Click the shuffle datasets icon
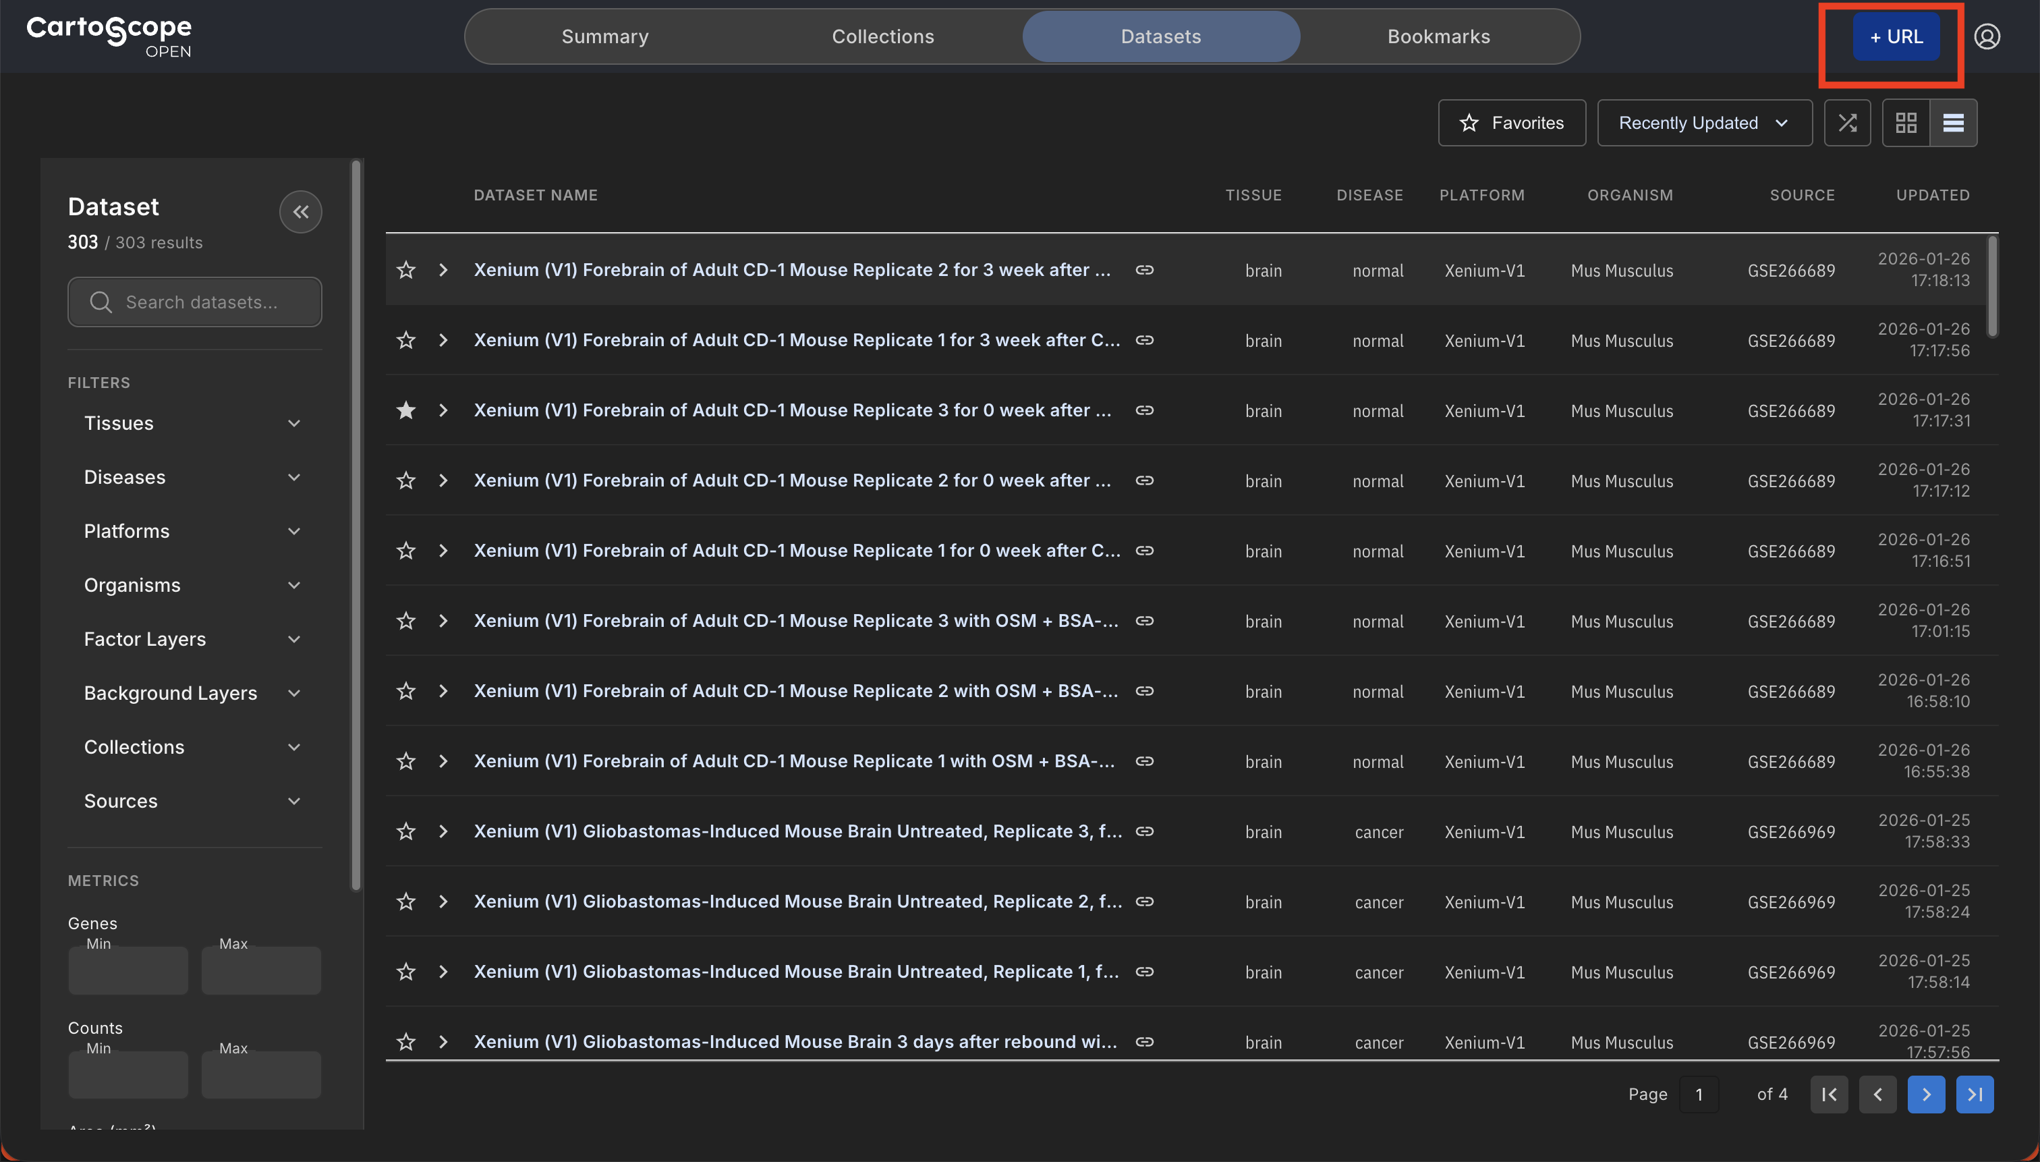Screen dimensions: 2040x1162 pos(1847,122)
